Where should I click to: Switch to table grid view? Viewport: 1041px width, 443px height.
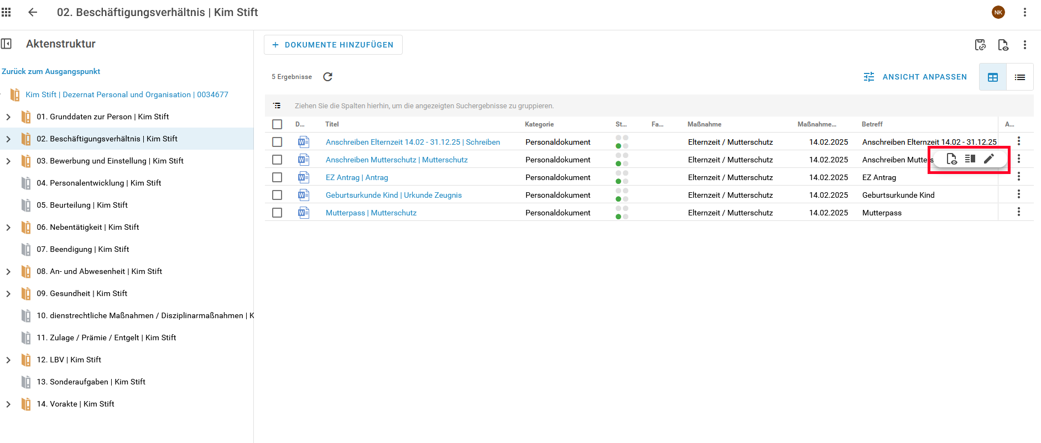point(992,77)
